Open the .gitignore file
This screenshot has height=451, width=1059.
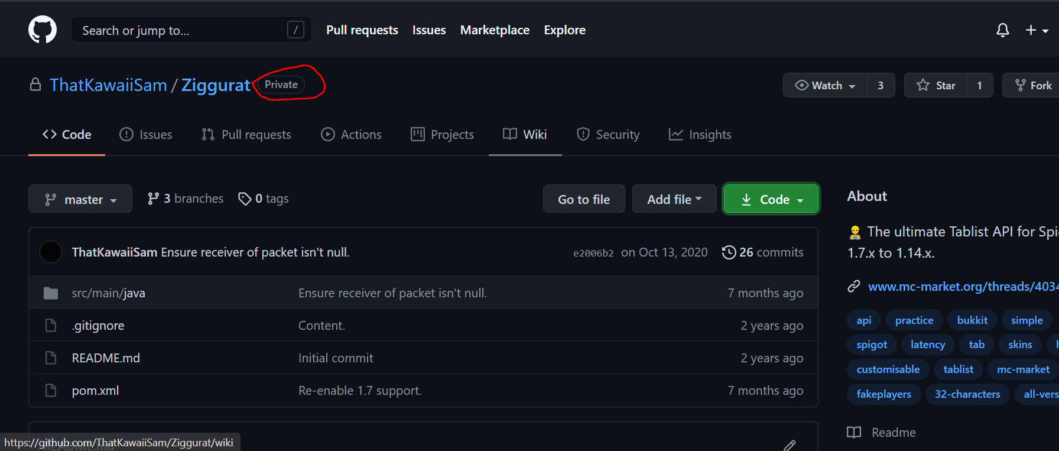(x=98, y=326)
